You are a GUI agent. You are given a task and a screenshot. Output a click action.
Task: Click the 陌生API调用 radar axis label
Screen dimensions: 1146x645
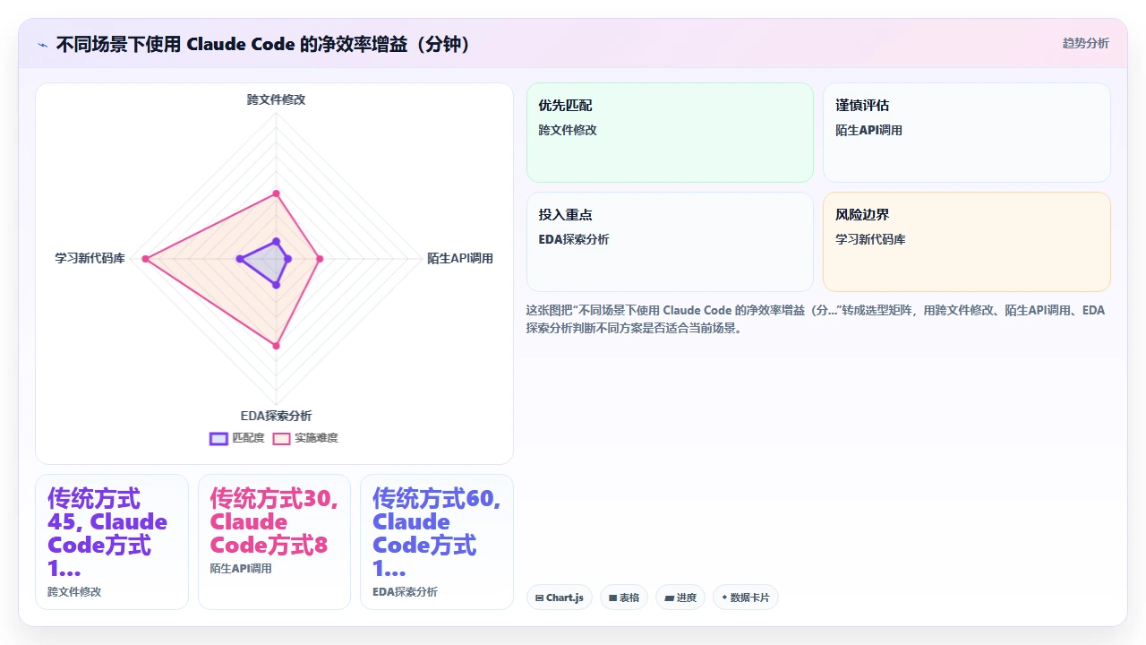pos(460,258)
